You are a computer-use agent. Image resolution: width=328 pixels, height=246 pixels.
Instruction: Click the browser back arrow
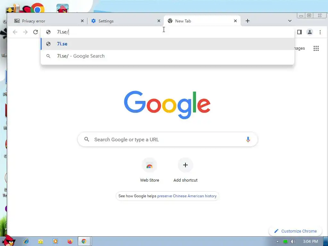point(15,32)
